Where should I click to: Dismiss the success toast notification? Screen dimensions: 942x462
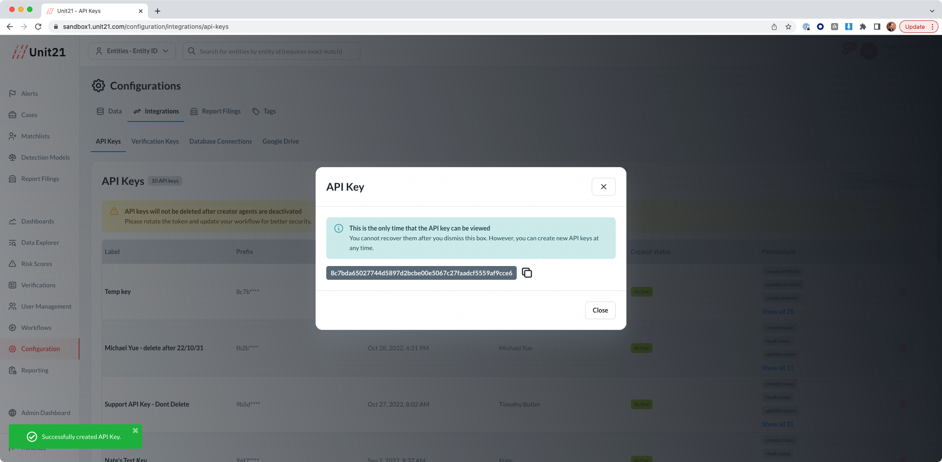[135, 431]
